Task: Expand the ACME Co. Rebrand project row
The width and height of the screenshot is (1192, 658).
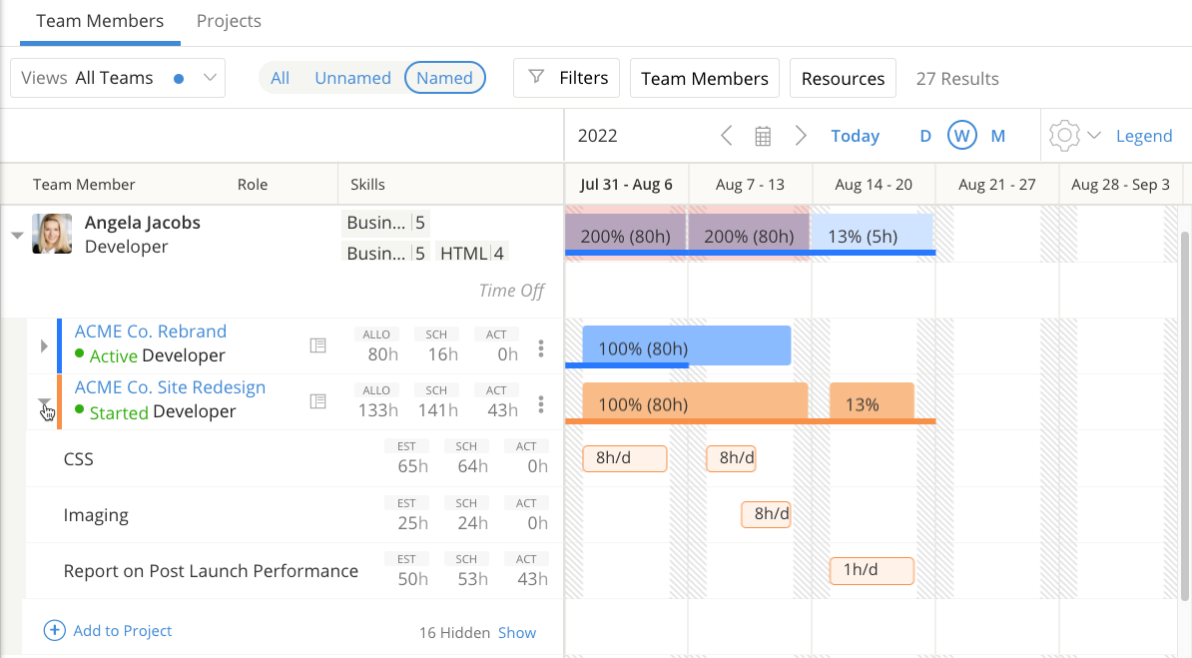Action: coord(43,346)
